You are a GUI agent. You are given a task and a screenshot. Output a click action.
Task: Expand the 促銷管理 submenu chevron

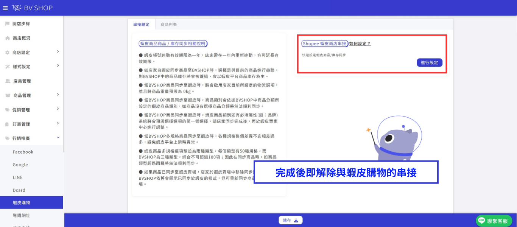point(58,109)
